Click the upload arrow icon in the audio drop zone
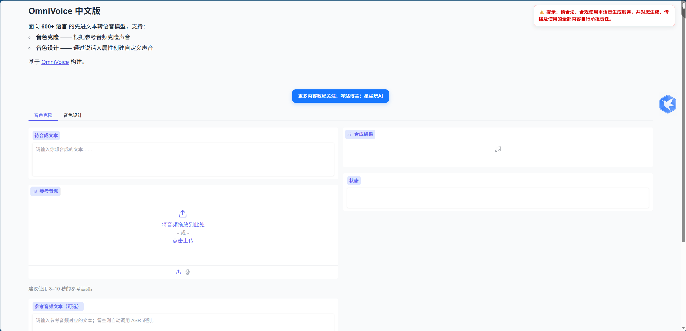This screenshot has width=686, height=331. [x=183, y=214]
